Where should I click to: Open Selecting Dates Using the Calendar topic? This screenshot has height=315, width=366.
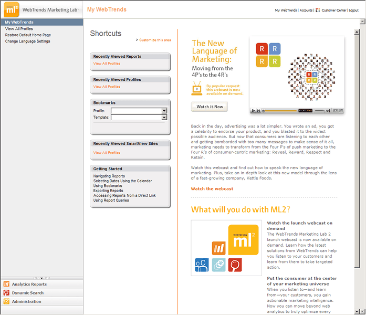[x=122, y=181]
